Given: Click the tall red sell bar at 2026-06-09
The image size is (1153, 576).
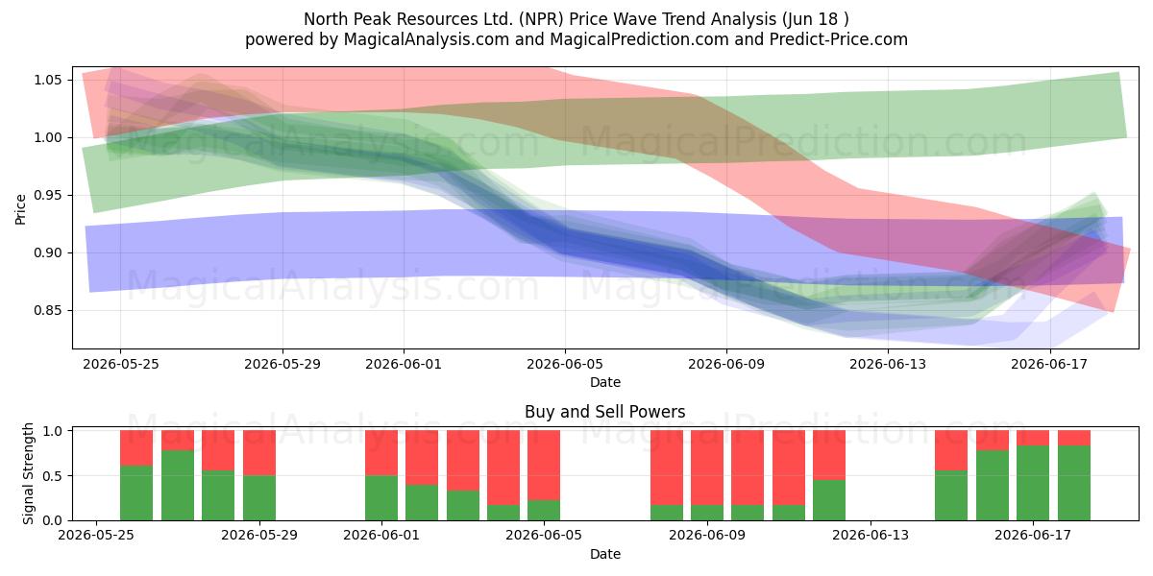Looking at the screenshot, I should (707, 468).
